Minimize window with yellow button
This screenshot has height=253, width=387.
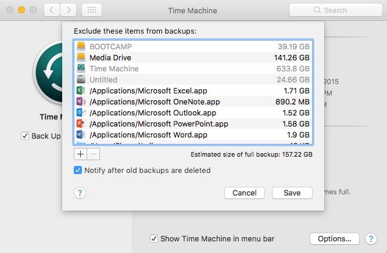(x=21, y=10)
